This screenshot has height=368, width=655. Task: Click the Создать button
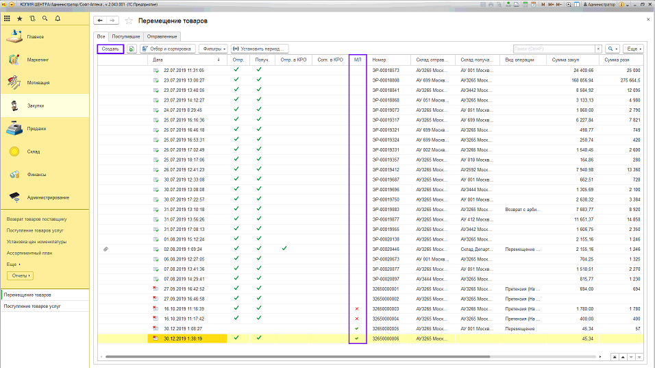(110, 49)
